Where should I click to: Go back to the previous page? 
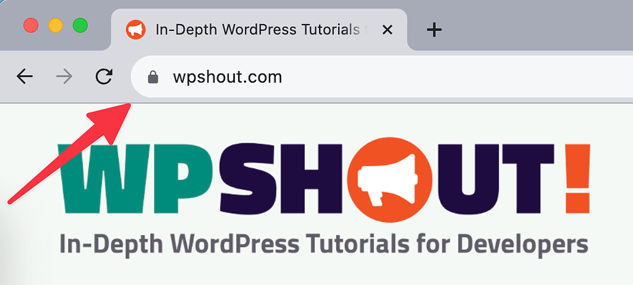click(25, 77)
